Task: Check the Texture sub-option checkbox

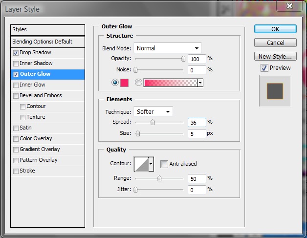Action: [x=22, y=117]
